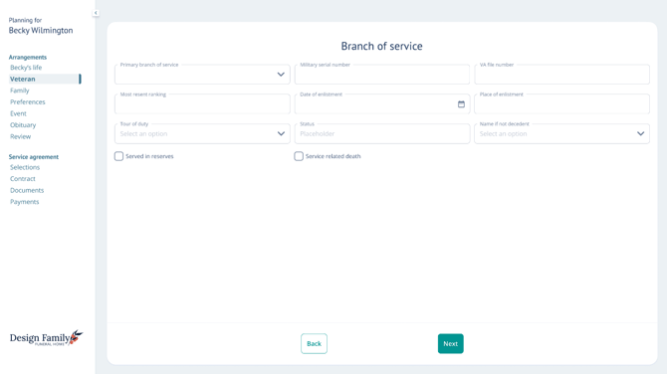This screenshot has height=374, width=667.
Task: Go to Becky's life section
Action: click(x=26, y=68)
